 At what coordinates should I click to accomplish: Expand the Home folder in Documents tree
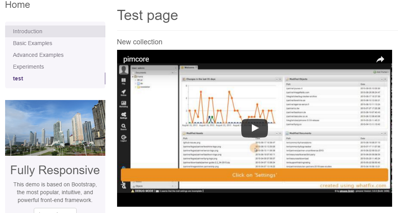pyautogui.click(x=133, y=76)
